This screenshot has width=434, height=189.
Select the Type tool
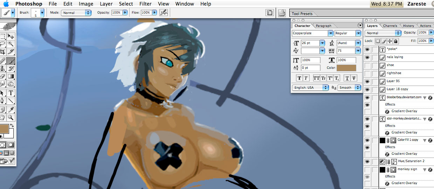point(11,93)
